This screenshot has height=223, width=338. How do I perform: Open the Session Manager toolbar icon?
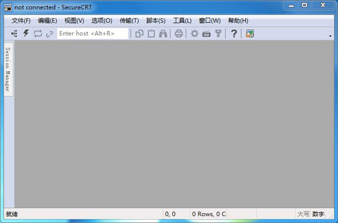pyautogui.click(x=14, y=34)
